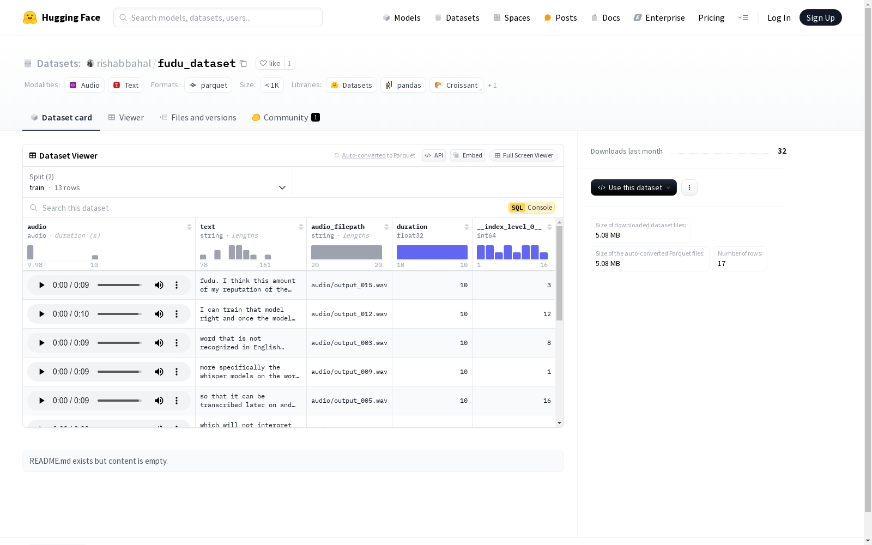Focus the search models, datasets, users field

[x=218, y=17]
